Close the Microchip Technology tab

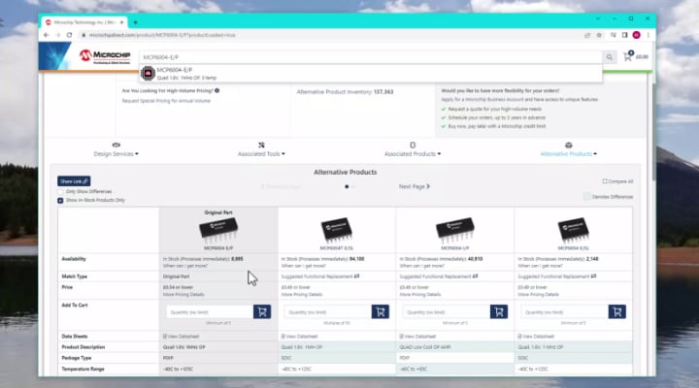click(x=121, y=22)
